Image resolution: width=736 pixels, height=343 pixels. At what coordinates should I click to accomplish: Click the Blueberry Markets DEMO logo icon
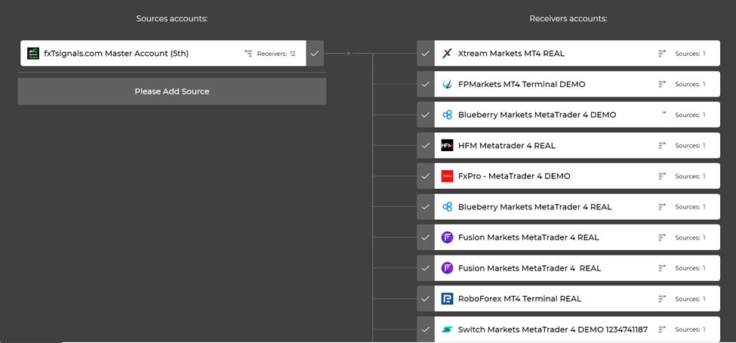[447, 115]
